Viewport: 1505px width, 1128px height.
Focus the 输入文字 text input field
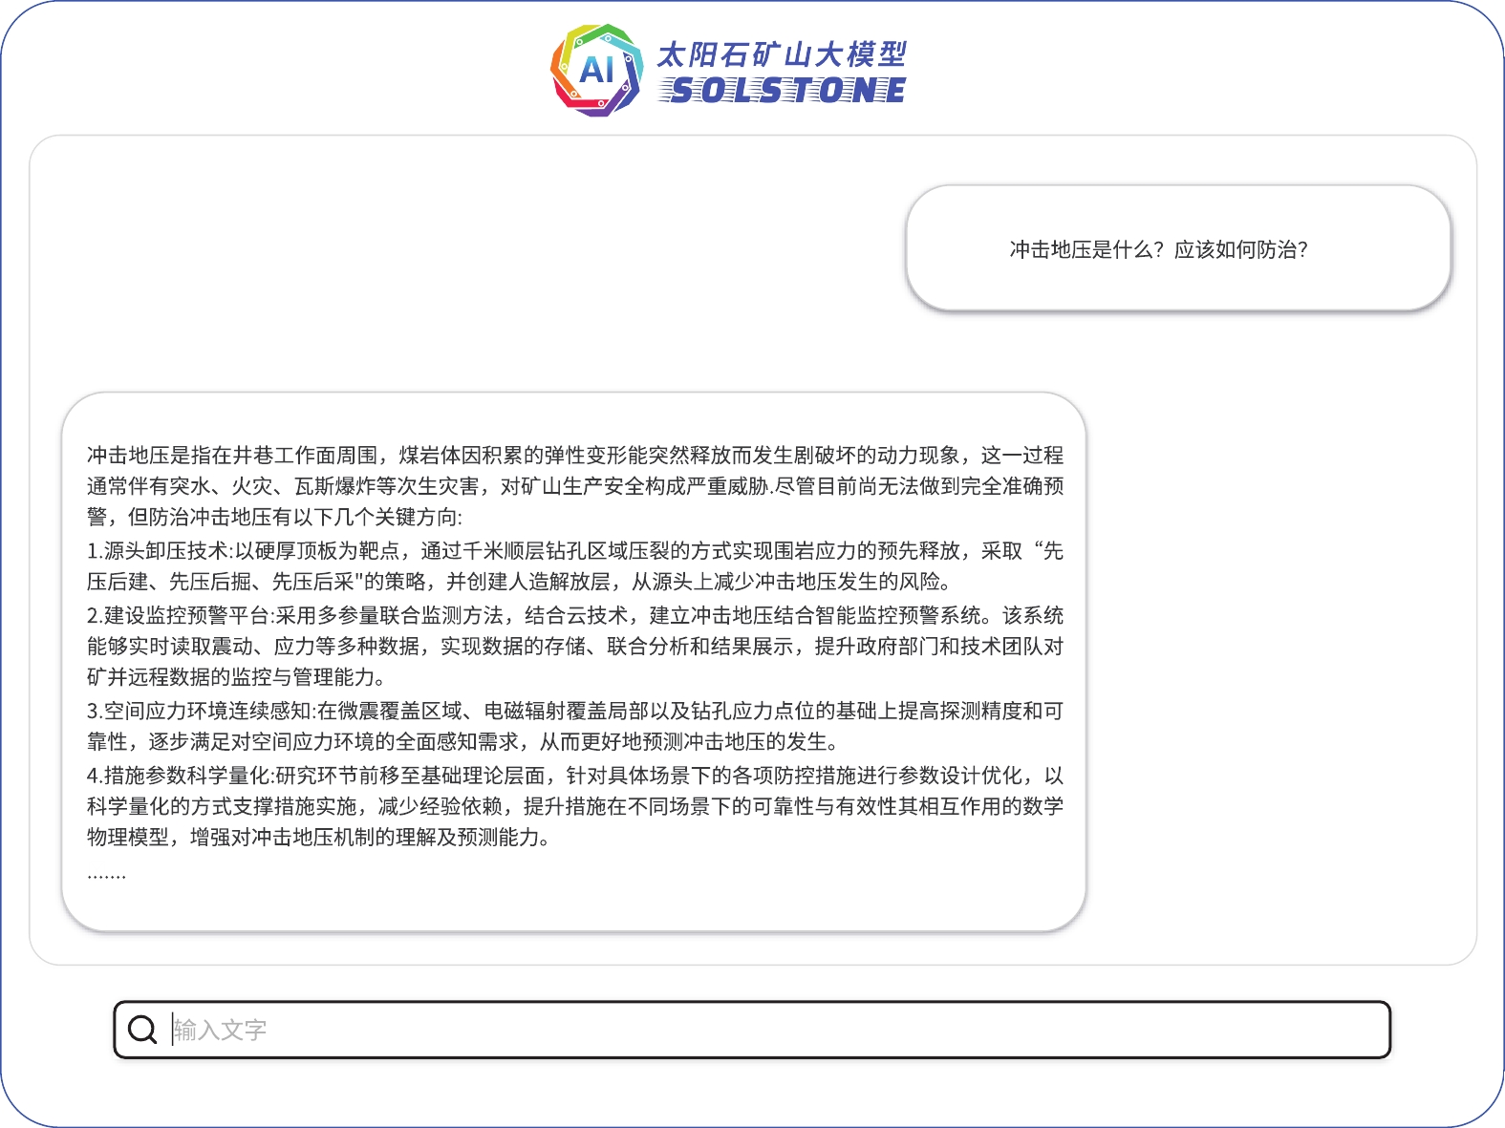pyautogui.click(x=764, y=1030)
